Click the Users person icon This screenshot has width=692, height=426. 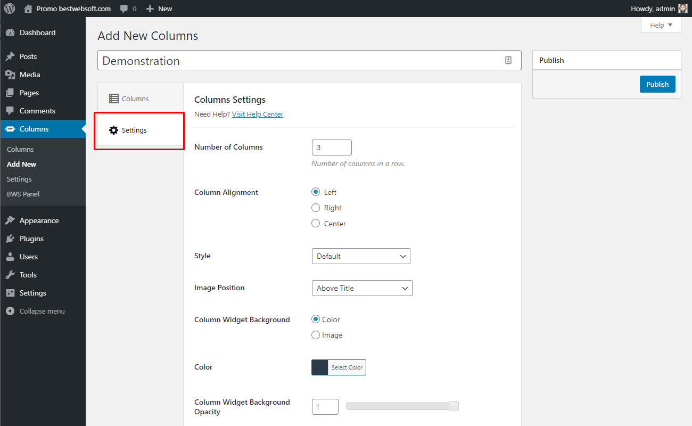click(10, 257)
